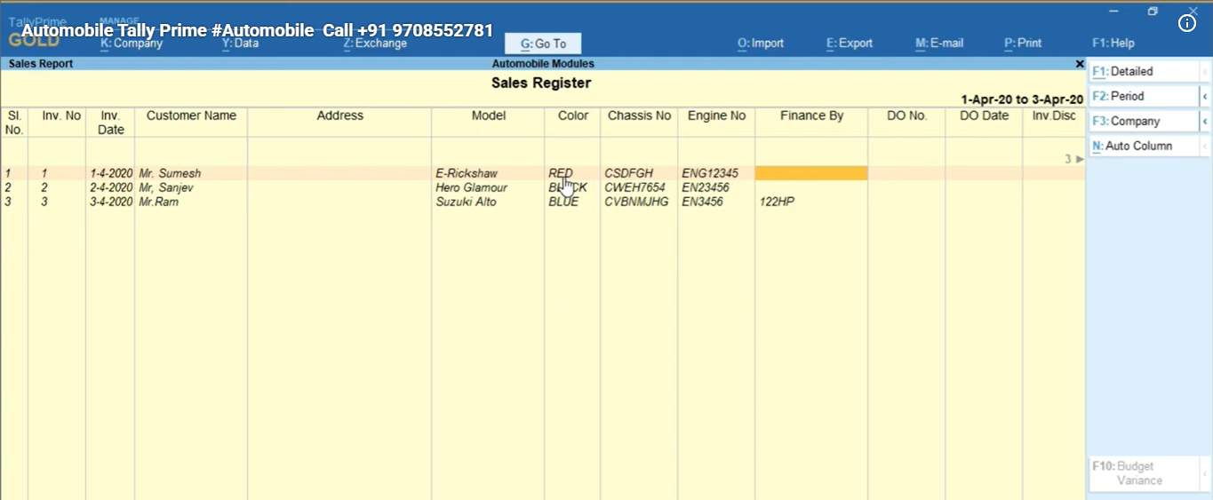Click the BLUE color cell
The width and height of the screenshot is (1213, 500).
563,202
